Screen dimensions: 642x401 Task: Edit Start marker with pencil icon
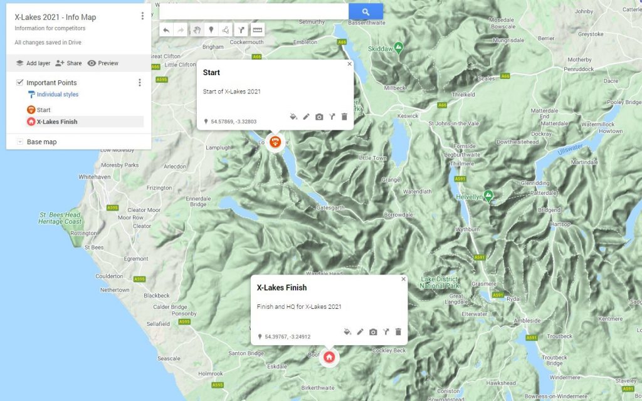(306, 117)
